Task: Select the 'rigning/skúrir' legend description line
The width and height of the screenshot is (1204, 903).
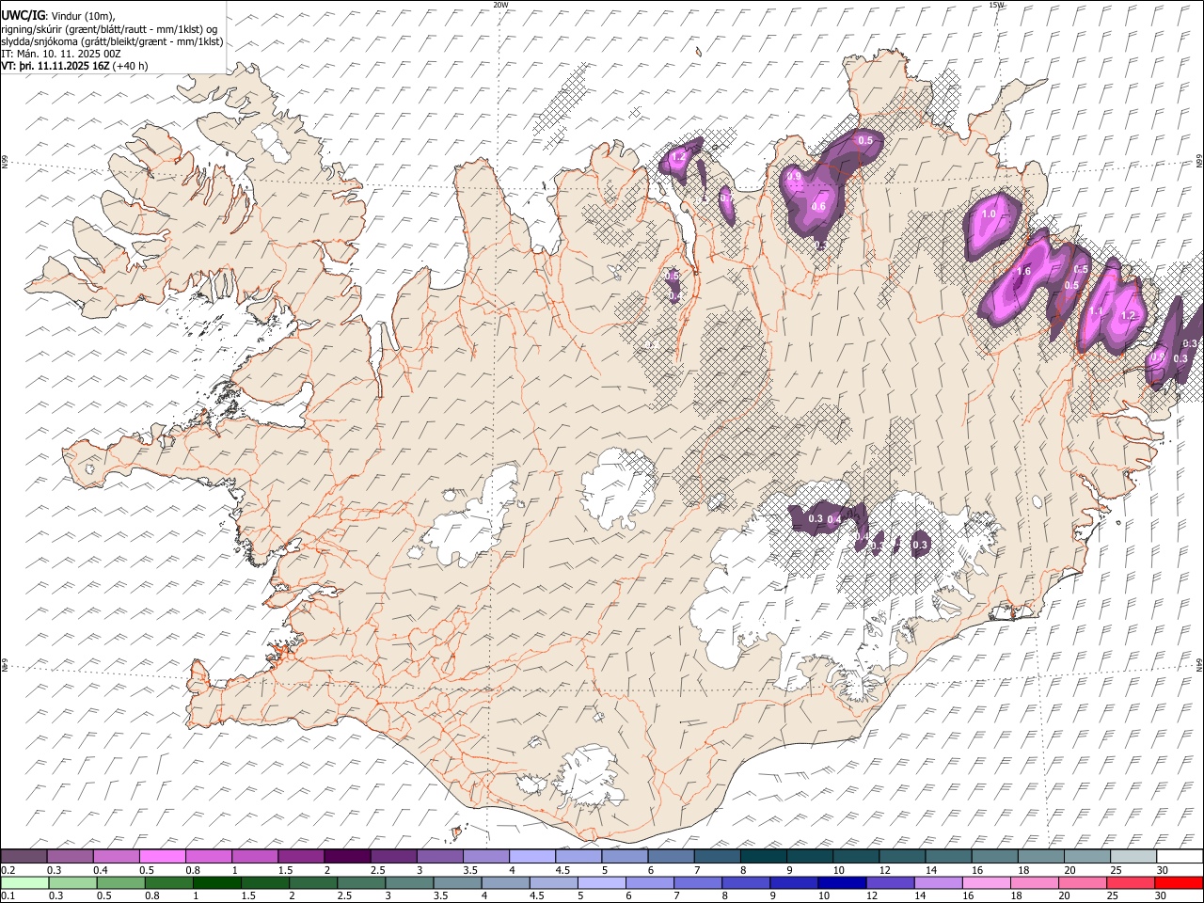Action: coord(109,28)
